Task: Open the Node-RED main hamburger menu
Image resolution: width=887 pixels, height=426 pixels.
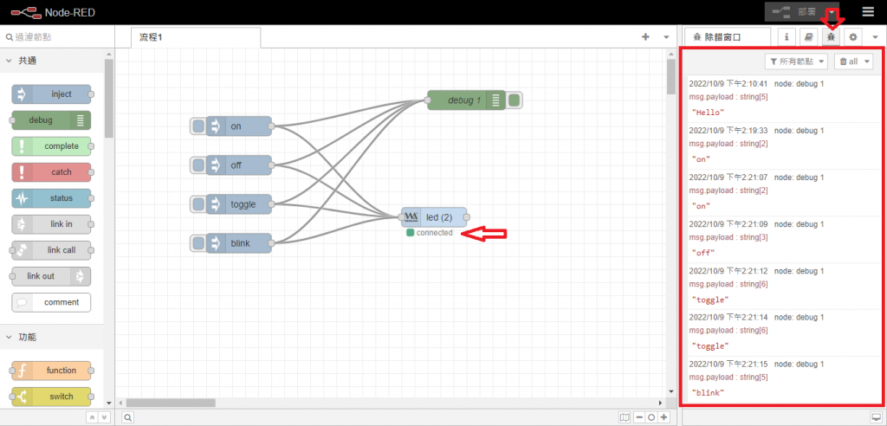Action: [x=868, y=12]
